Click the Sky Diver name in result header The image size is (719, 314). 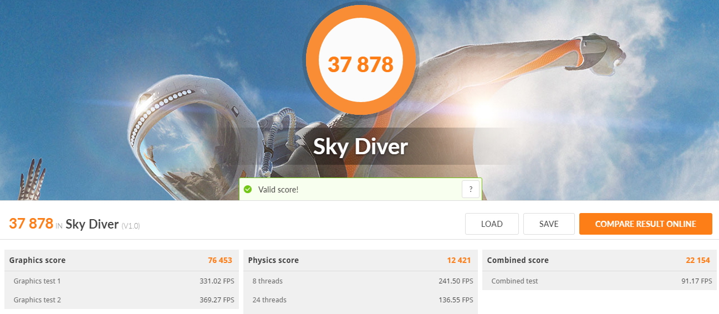coord(92,224)
